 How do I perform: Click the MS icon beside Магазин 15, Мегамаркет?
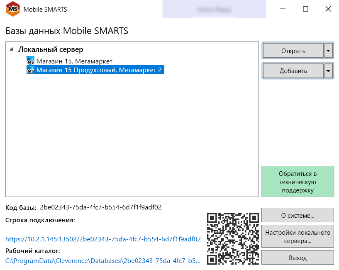coord(31,61)
